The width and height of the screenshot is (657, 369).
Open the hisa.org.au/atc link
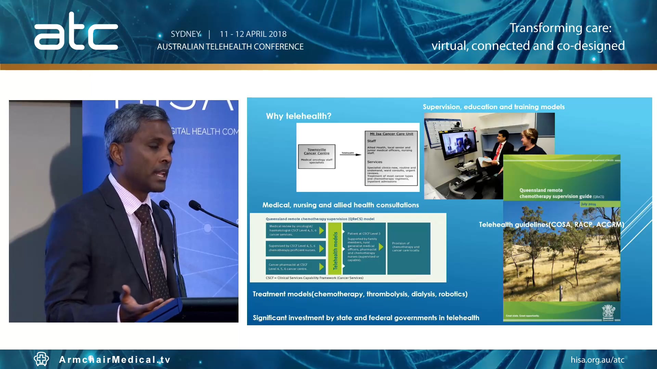[598, 359]
